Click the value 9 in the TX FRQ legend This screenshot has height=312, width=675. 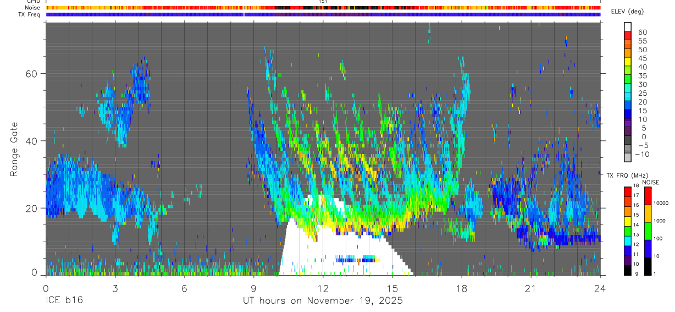(x=635, y=273)
